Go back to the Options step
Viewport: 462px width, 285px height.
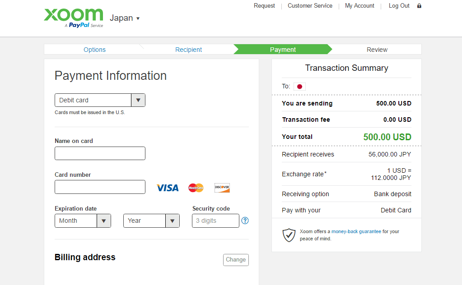(x=94, y=50)
